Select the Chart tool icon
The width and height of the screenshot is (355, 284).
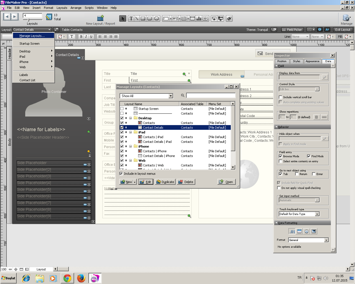pos(199,19)
